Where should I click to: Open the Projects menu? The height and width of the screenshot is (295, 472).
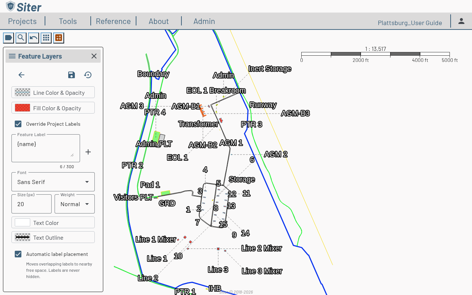click(22, 21)
